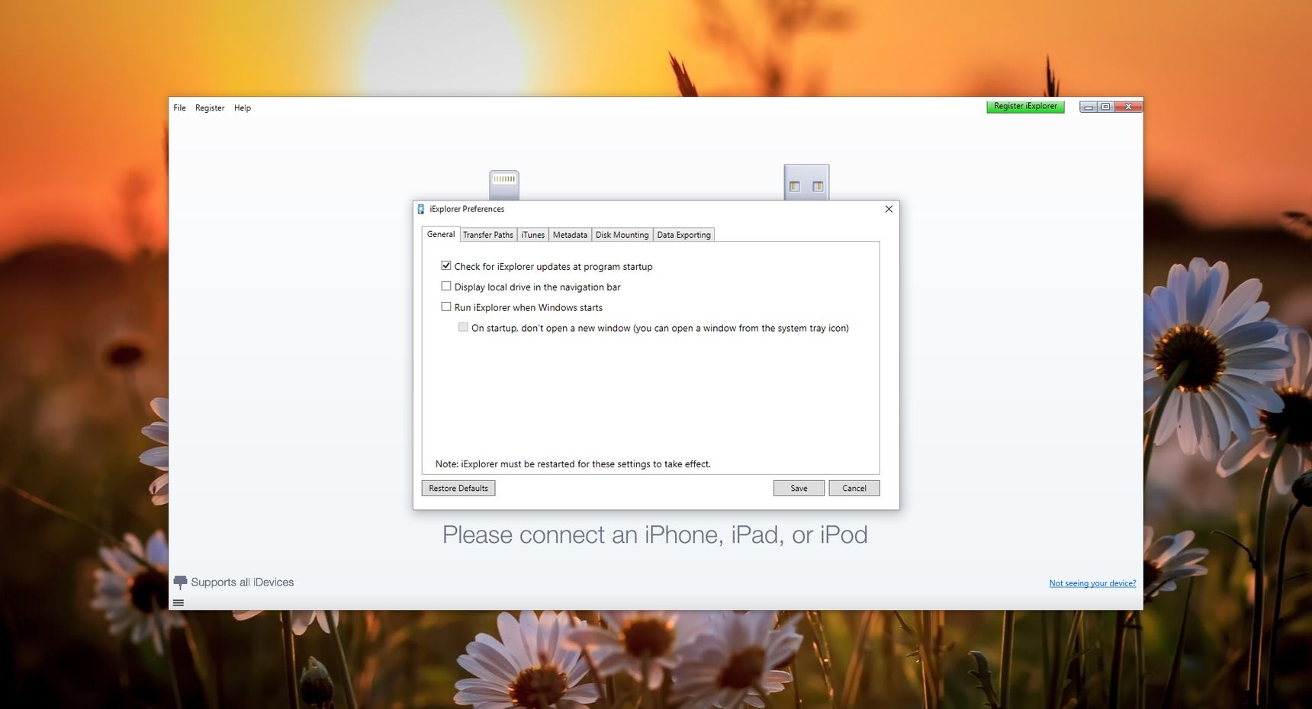Save the preferences

pyautogui.click(x=799, y=488)
